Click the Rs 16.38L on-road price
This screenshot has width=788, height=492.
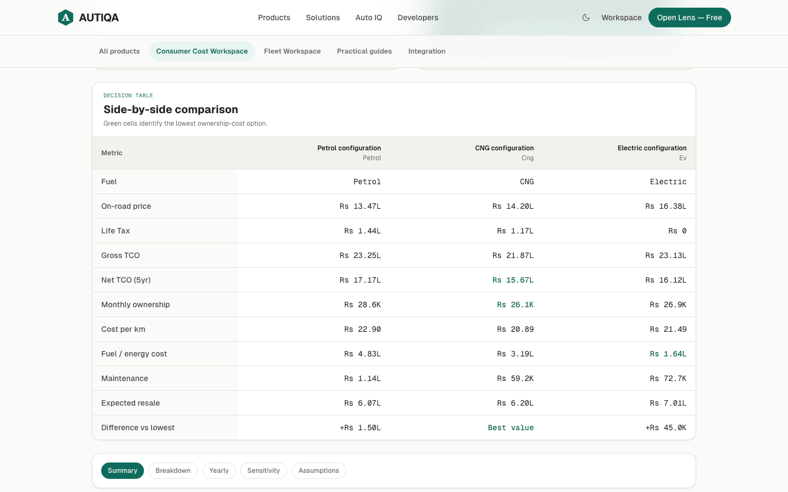(665, 206)
